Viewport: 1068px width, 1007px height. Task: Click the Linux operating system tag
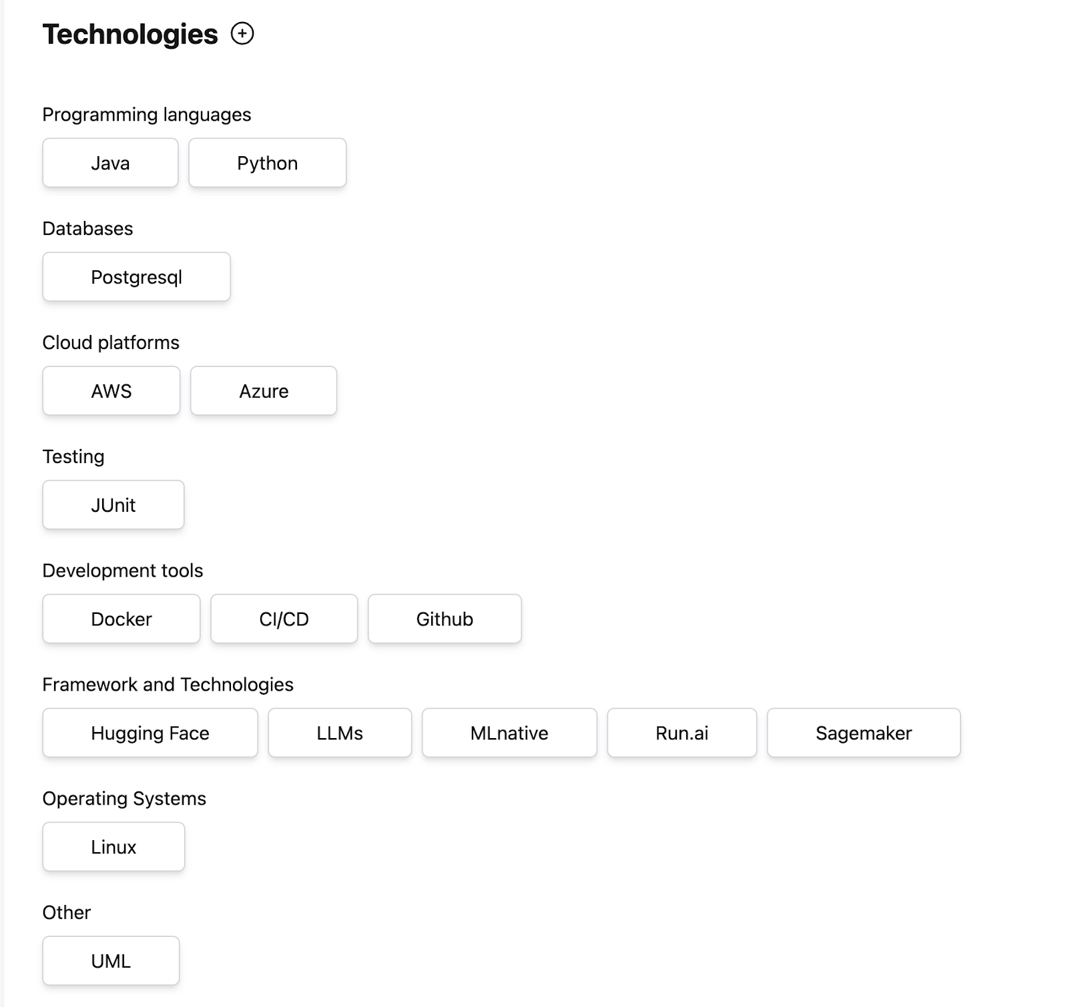pos(113,848)
